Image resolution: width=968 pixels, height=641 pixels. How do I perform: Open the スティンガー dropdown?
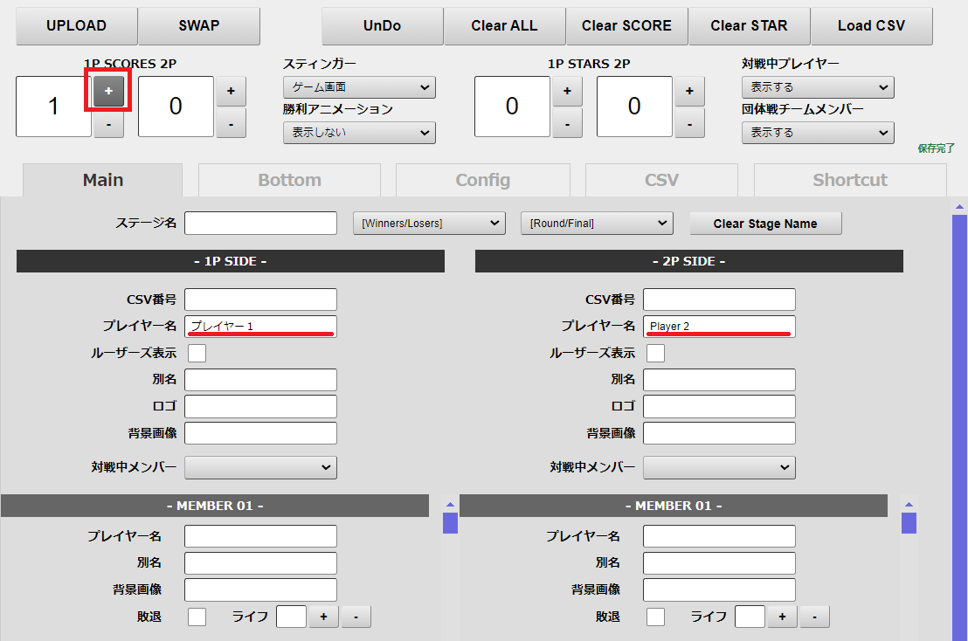point(359,87)
